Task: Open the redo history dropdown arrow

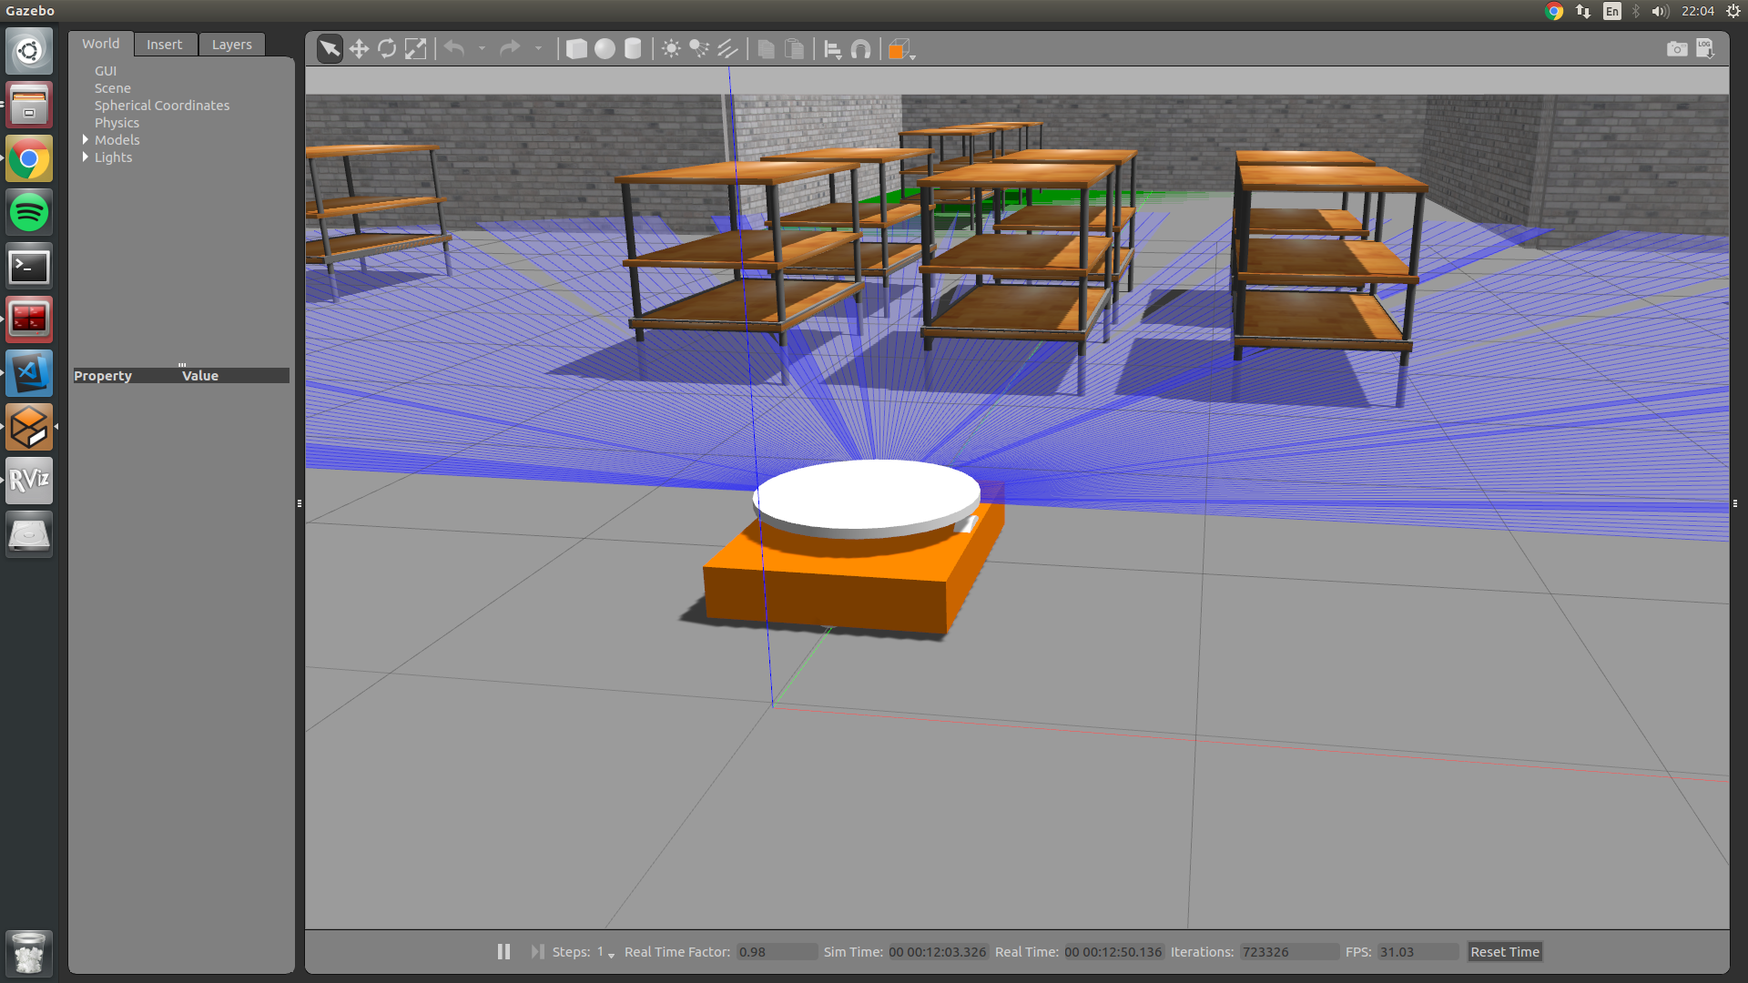Action: (538, 49)
